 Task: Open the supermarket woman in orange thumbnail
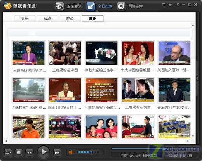(29, 127)
